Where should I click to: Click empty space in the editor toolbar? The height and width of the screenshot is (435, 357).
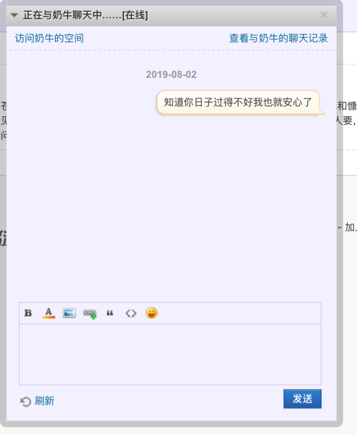[238, 313]
